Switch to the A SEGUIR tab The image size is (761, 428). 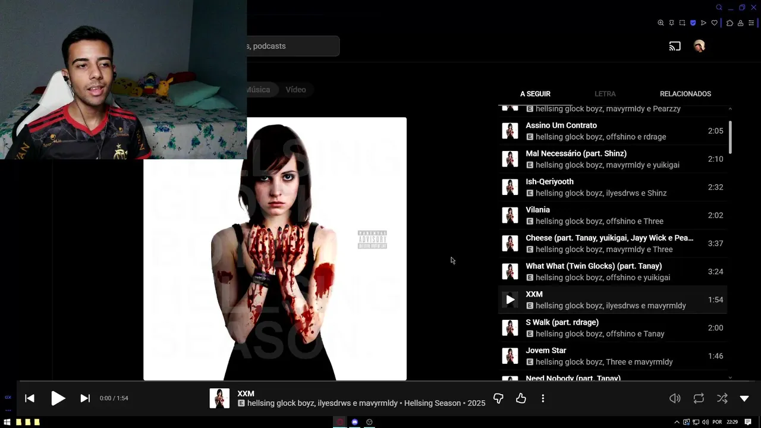click(x=535, y=94)
